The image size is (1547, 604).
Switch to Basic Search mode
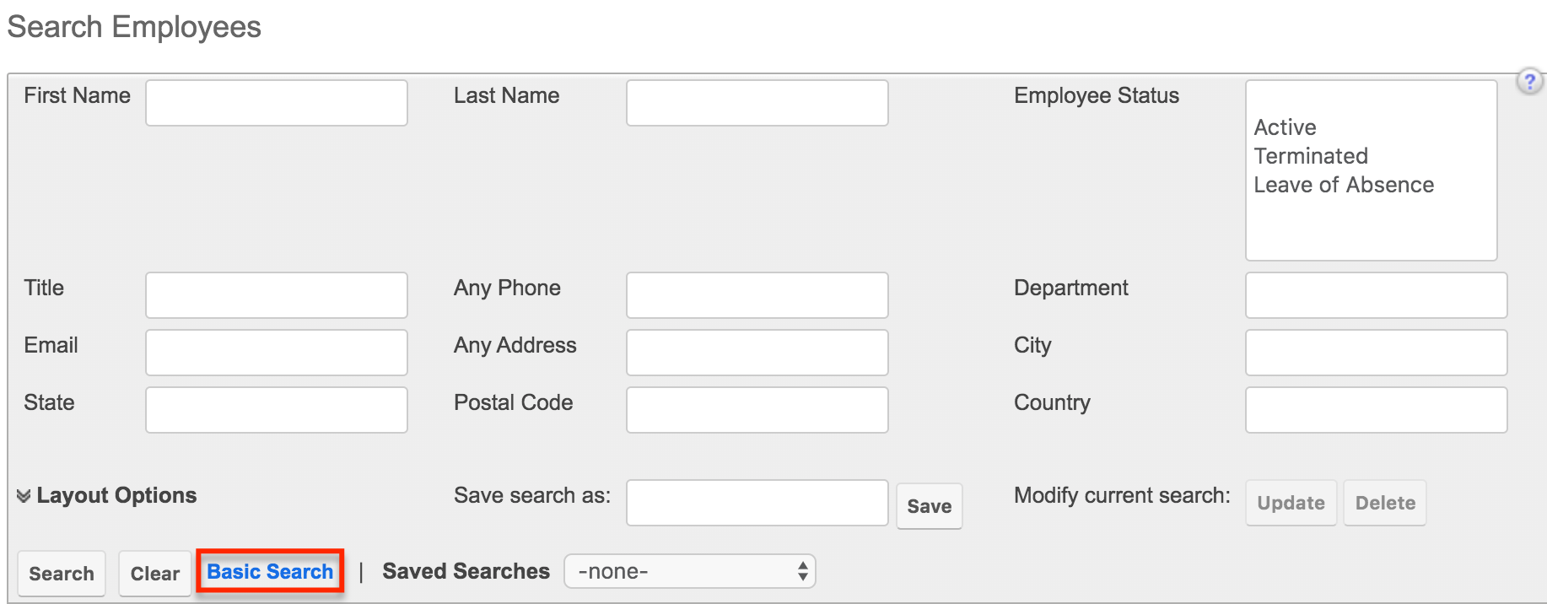coord(269,571)
